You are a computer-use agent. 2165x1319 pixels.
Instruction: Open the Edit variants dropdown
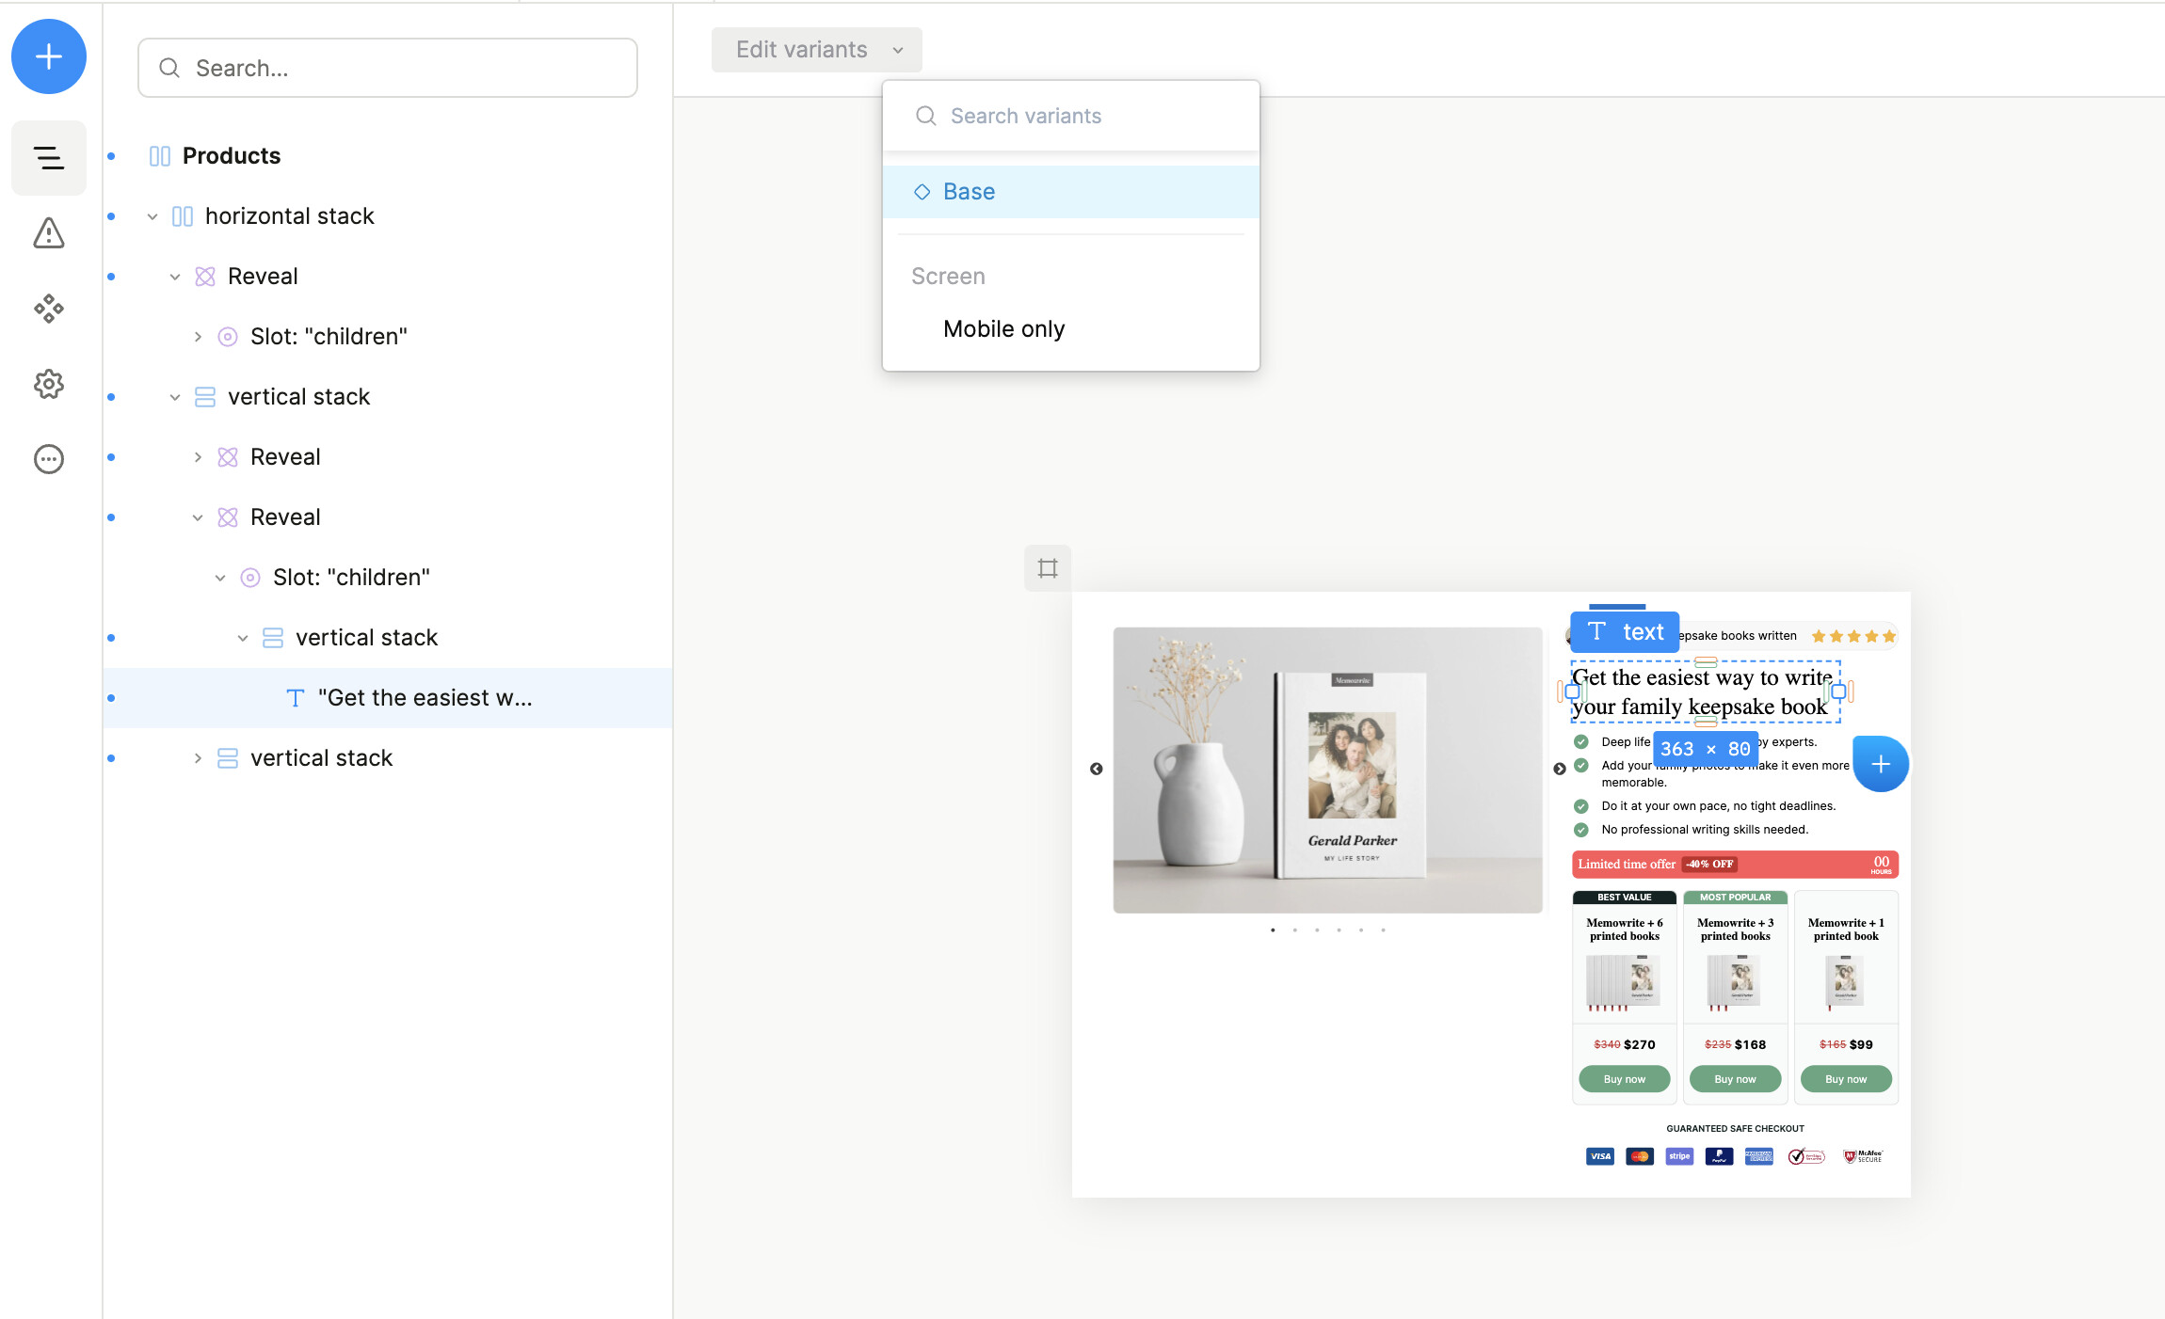816,50
